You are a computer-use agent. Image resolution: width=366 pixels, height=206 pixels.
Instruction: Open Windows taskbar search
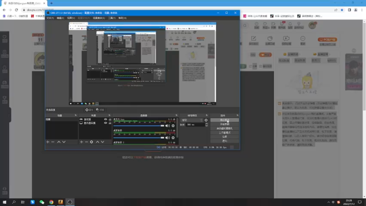14,202
